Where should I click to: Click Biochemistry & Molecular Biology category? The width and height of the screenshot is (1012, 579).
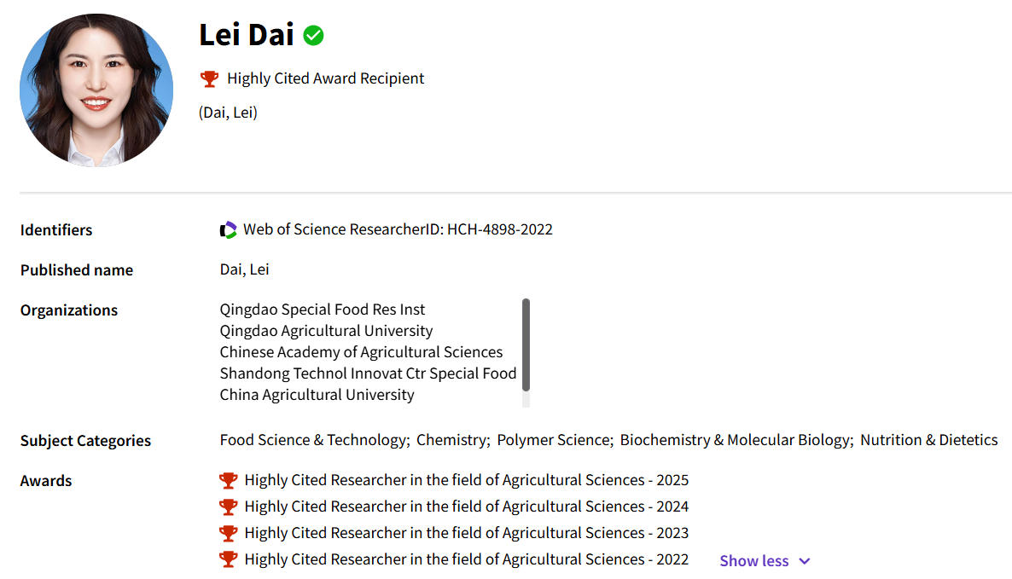coord(735,440)
